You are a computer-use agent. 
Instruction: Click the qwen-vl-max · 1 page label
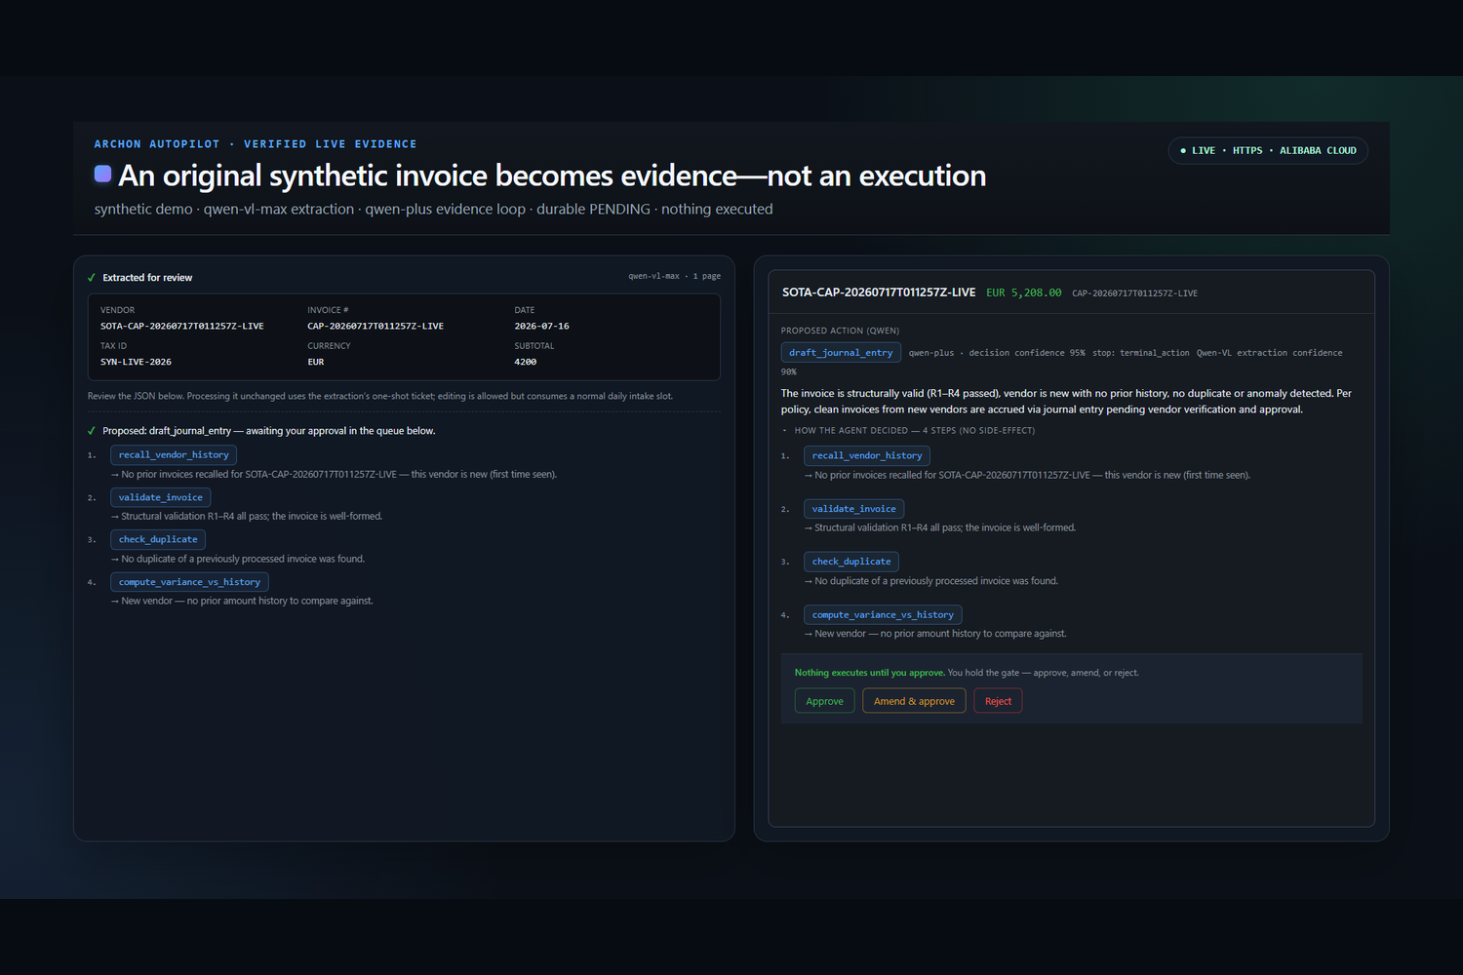pyautogui.click(x=675, y=277)
